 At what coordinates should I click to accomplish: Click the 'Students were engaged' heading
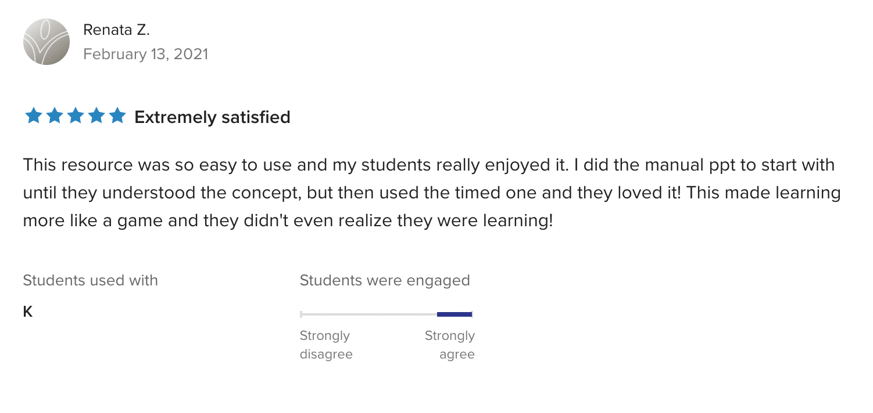point(385,281)
